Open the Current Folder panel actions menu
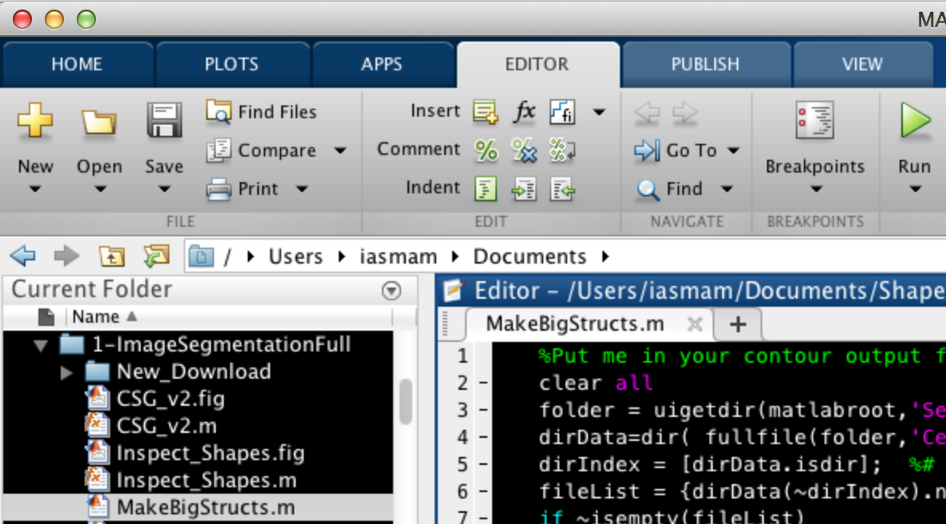Screen dimensions: 946x524 click(x=392, y=291)
